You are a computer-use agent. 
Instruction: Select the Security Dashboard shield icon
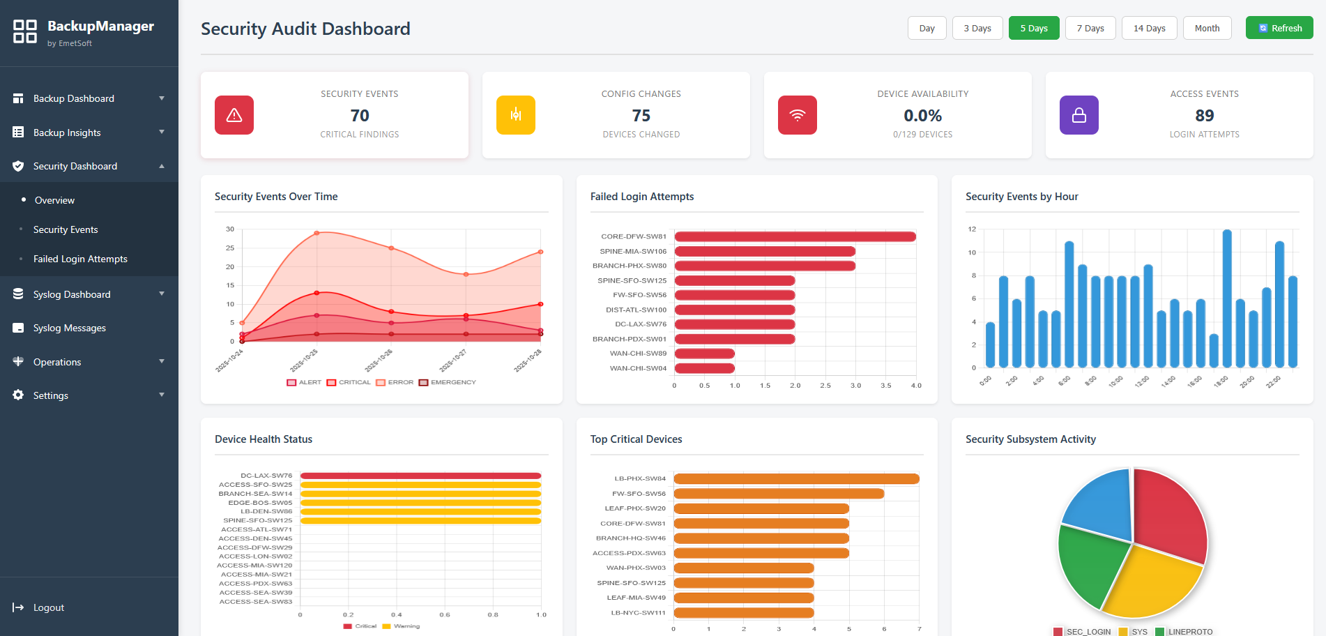(x=17, y=166)
